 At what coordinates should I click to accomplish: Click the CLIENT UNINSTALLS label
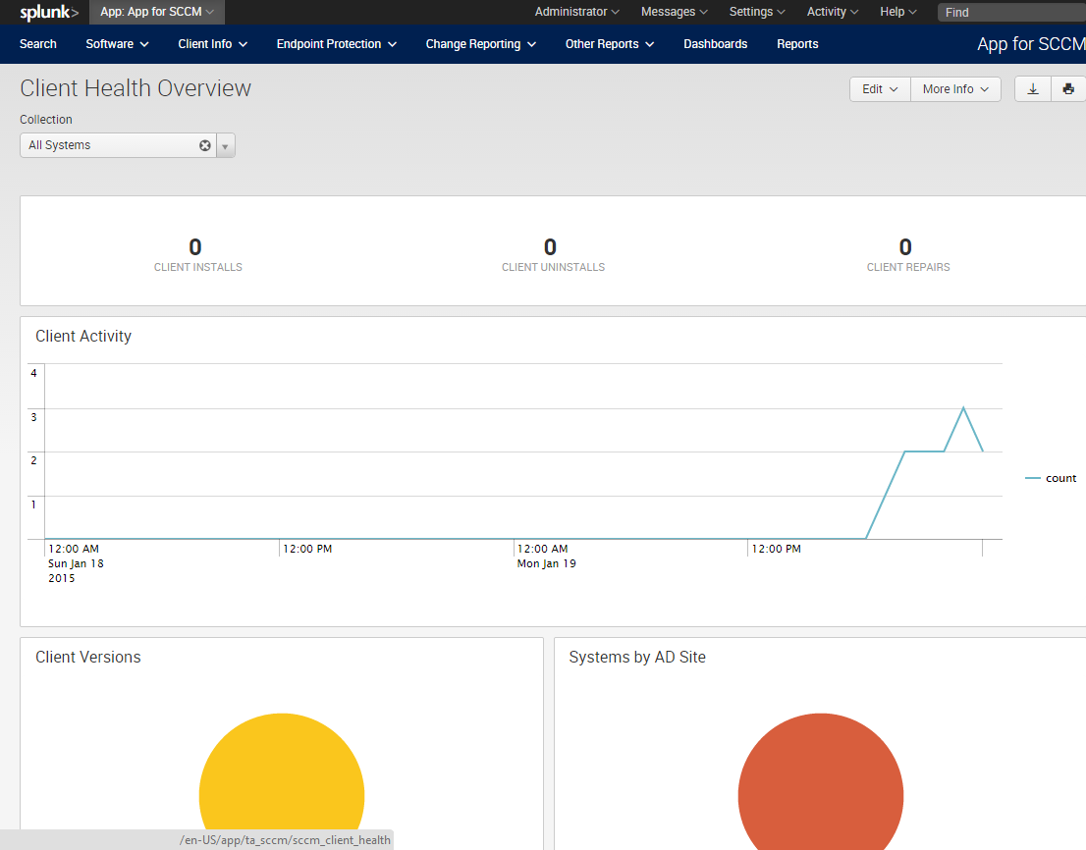pos(554,267)
